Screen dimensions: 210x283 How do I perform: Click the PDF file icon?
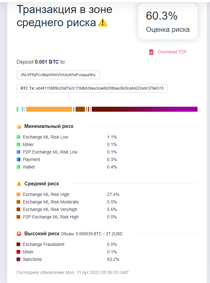click(x=151, y=52)
